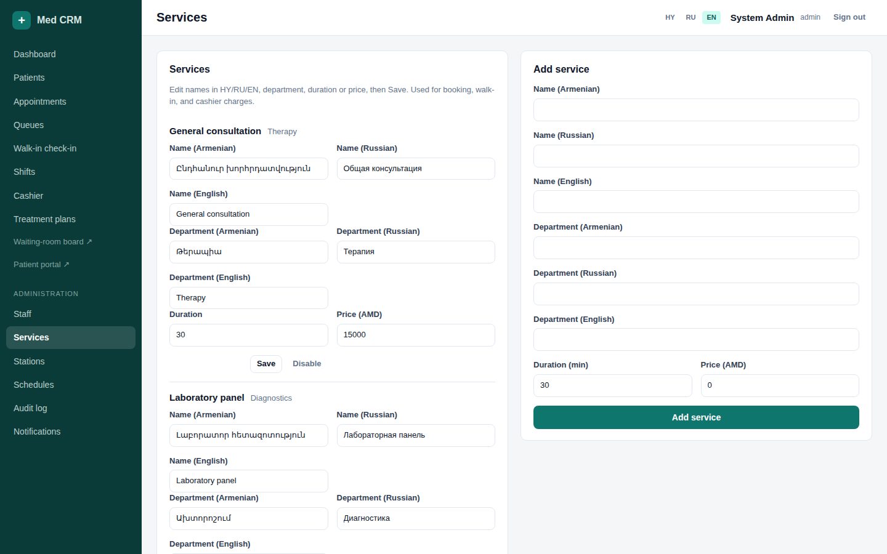Edit English department field 'Therapy'
The image size is (887, 554).
tap(249, 298)
